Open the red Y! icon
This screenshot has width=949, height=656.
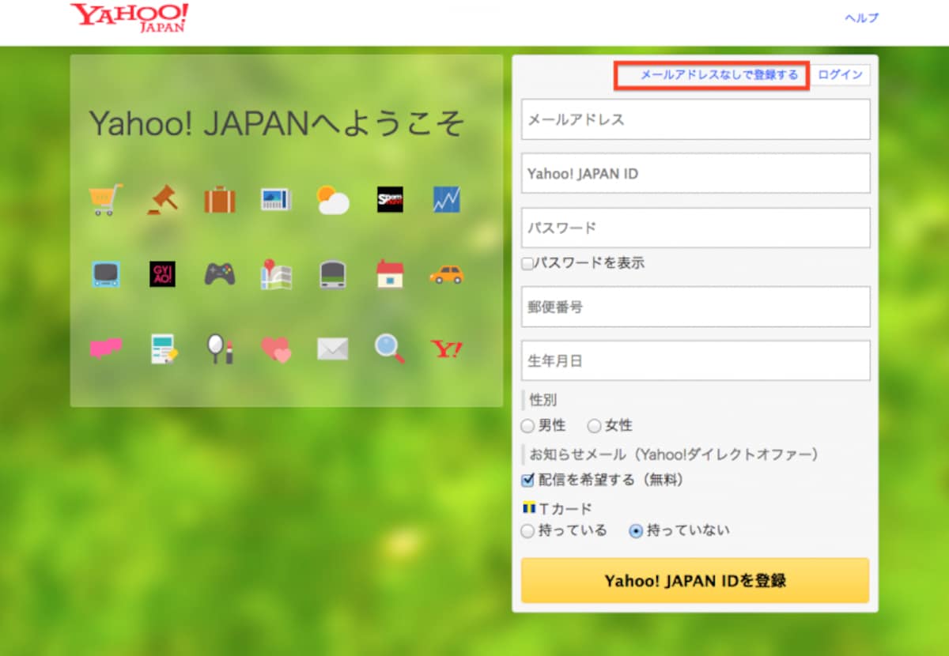[x=447, y=349]
